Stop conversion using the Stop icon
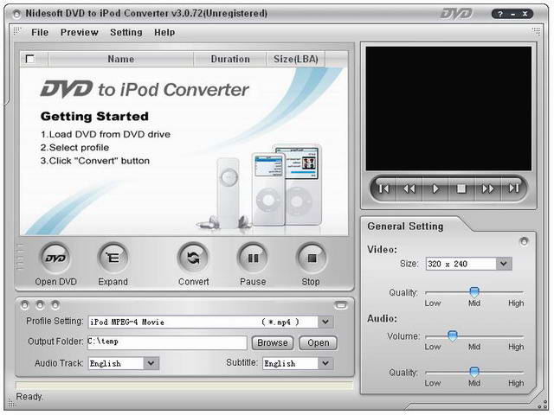The image size is (554, 415). point(312,259)
